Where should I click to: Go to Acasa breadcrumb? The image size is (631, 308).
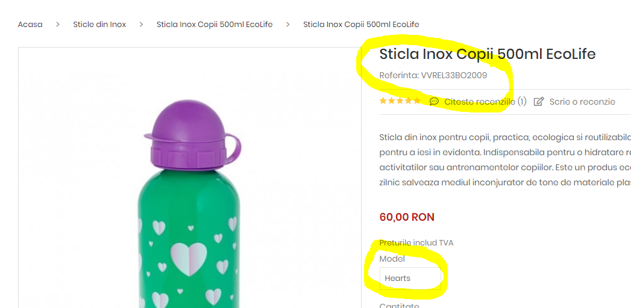tap(30, 25)
